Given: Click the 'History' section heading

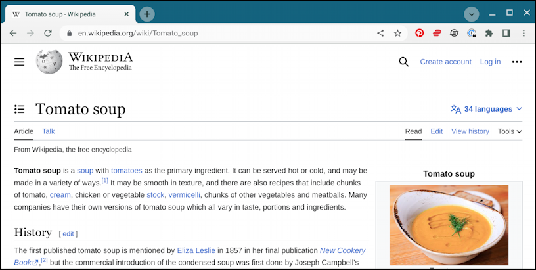Looking at the screenshot, I should [x=33, y=233].
